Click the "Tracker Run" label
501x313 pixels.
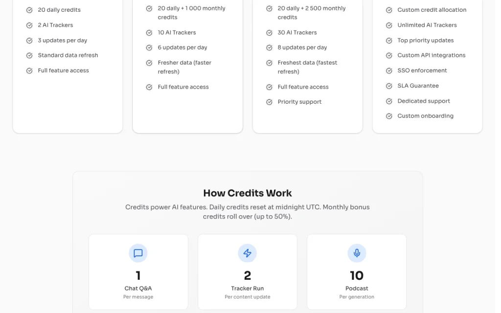point(247,289)
